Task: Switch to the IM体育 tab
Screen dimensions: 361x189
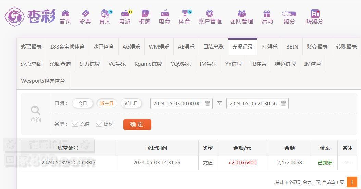Action: (x=312, y=64)
